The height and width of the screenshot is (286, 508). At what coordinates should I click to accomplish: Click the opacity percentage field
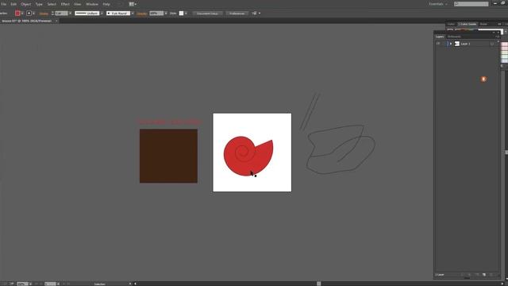tap(156, 14)
